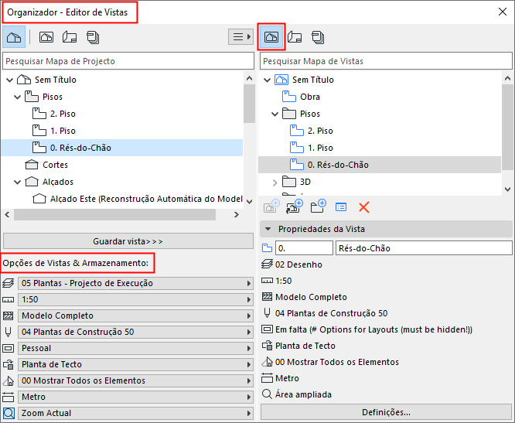
Task: Click the layer combination icon beside 05 Plantas
Action: click(9, 283)
